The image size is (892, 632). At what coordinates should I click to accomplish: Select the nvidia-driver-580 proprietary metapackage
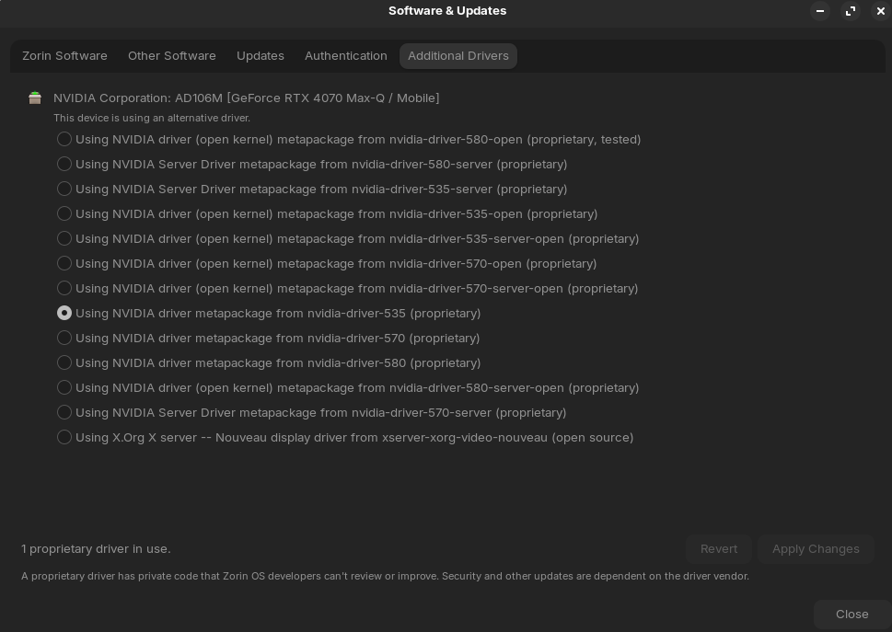pyautogui.click(x=64, y=362)
